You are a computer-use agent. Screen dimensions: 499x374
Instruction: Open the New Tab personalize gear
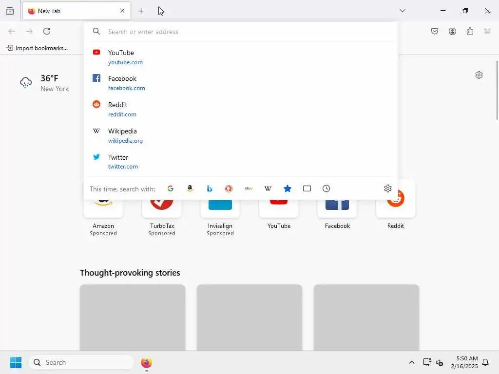pyautogui.click(x=479, y=75)
